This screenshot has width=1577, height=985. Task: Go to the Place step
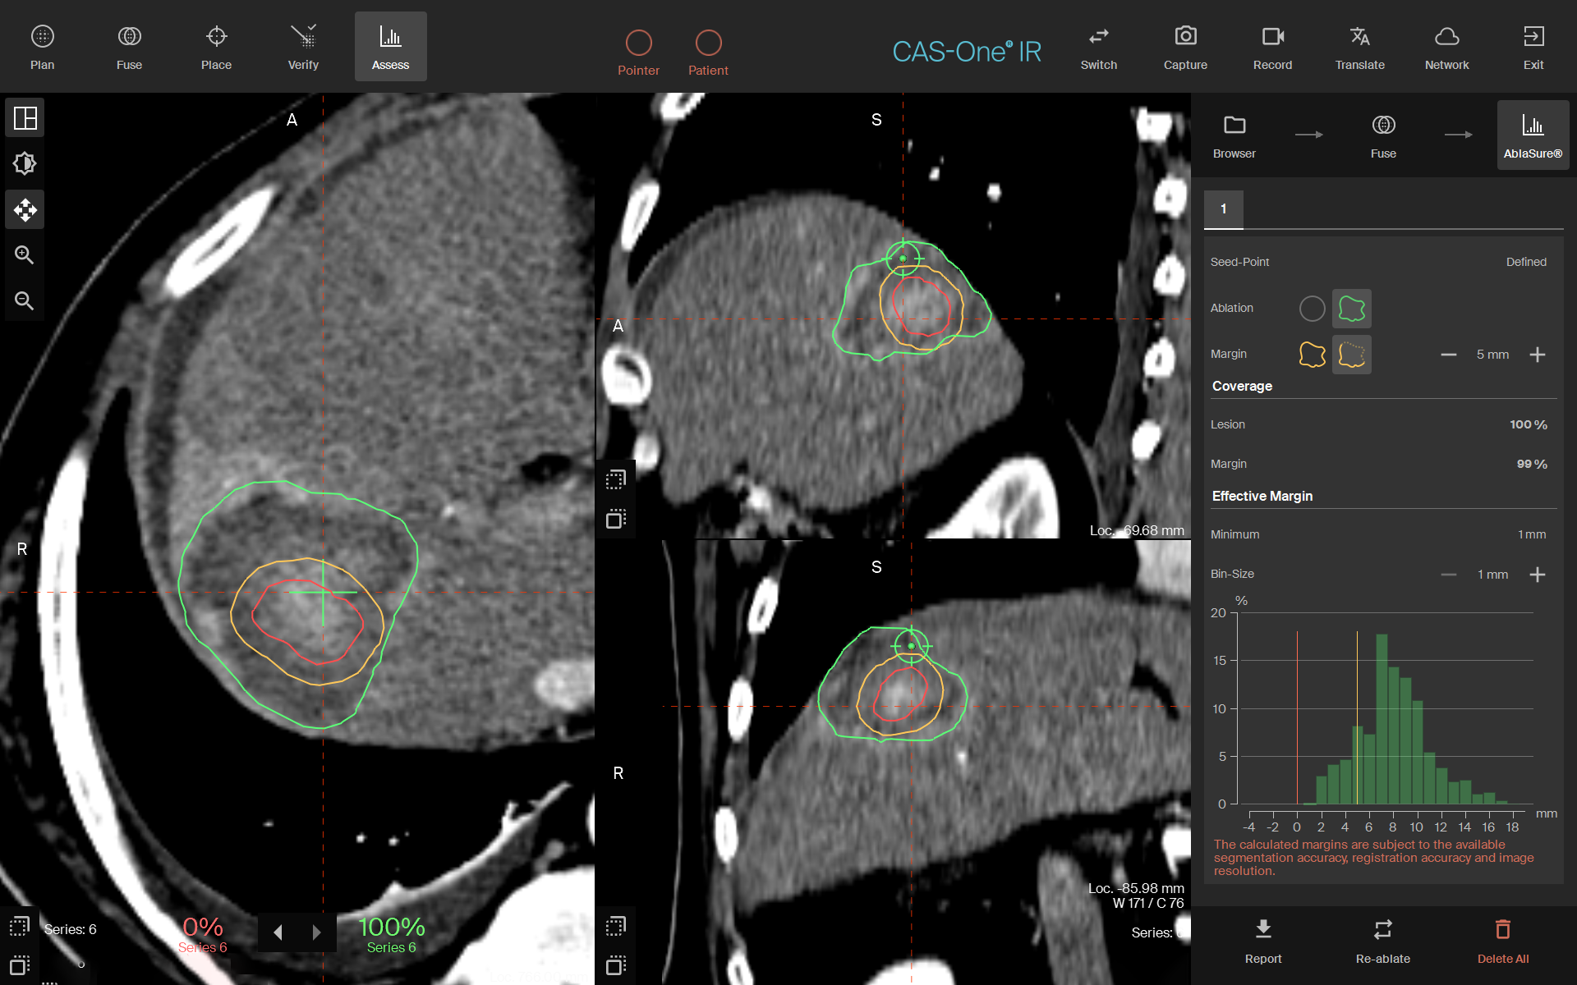coord(217,47)
